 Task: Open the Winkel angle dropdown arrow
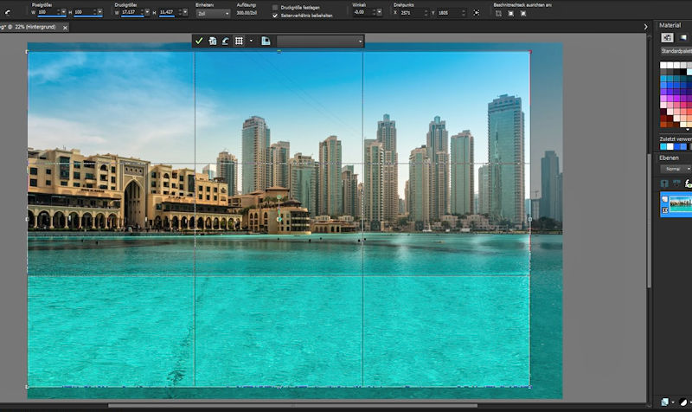click(379, 12)
